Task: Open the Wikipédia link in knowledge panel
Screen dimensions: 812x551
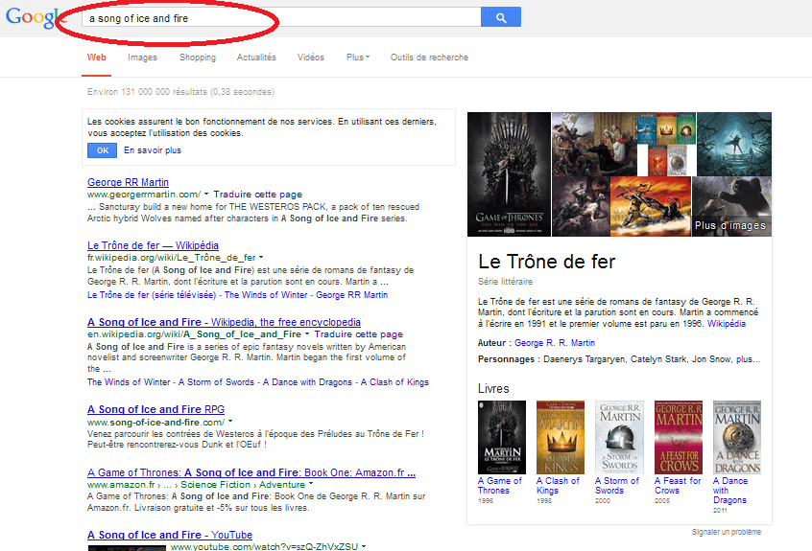Action: coord(727,324)
